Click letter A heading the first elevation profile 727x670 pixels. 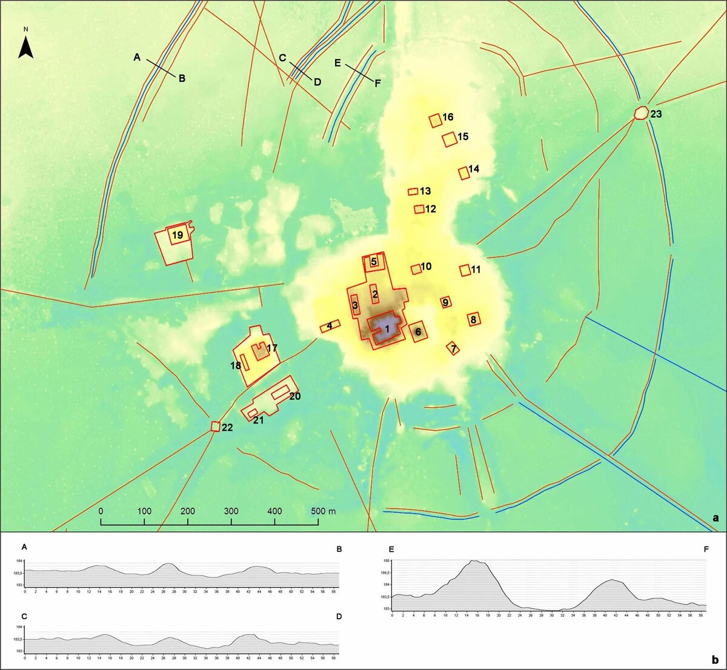24,547
